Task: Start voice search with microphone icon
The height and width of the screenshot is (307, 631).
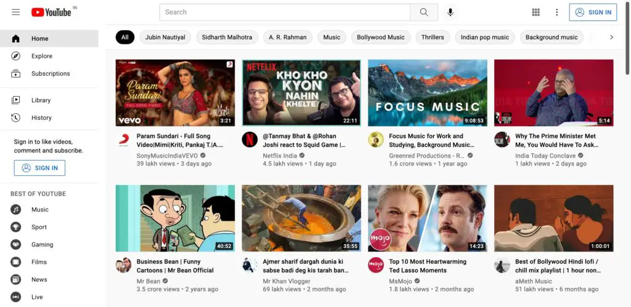Action: pyautogui.click(x=450, y=12)
